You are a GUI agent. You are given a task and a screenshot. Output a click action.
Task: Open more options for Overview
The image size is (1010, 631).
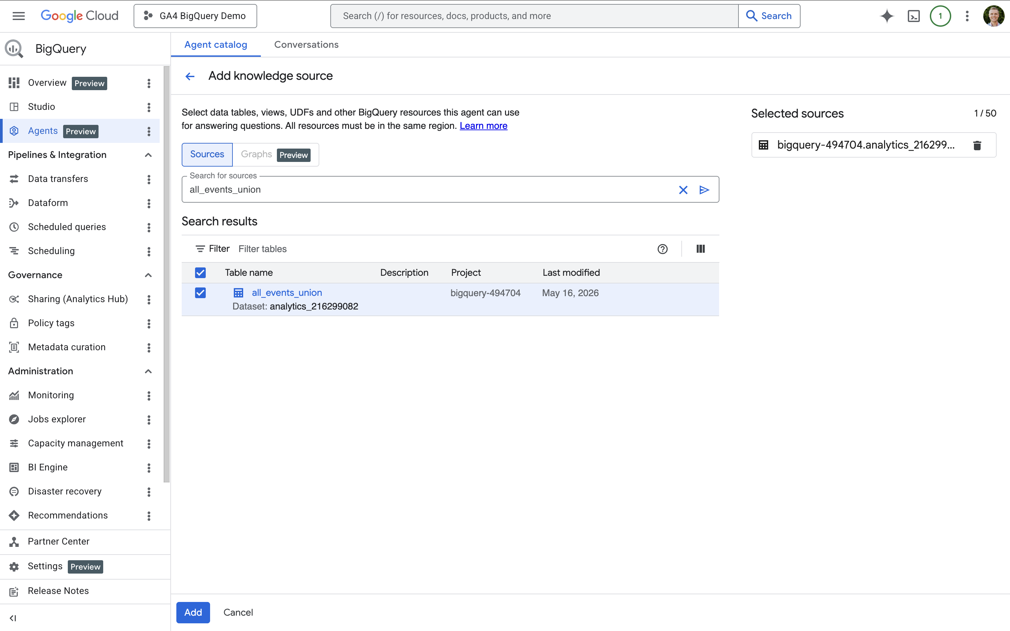149,83
